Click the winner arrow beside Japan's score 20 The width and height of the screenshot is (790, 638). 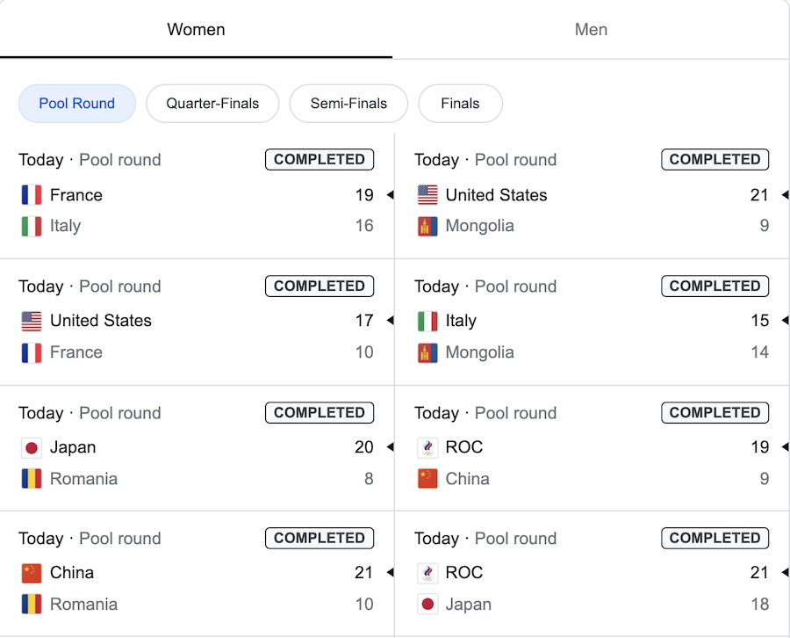[390, 446]
